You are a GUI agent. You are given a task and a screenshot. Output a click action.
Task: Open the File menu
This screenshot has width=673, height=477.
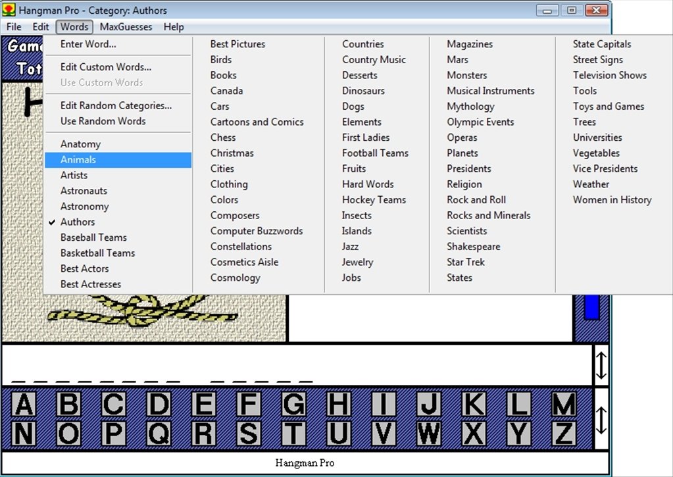(x=14, y=26)
